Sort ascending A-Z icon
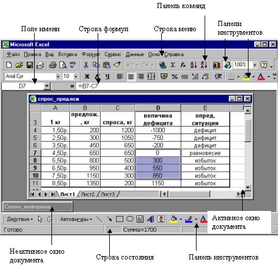 [x=193, y=65]
